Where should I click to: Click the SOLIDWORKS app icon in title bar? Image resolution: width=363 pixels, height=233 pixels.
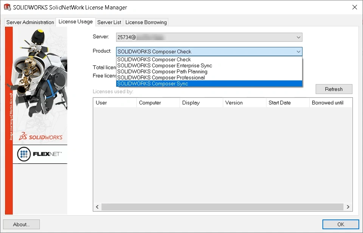click(x=7, y=7)
